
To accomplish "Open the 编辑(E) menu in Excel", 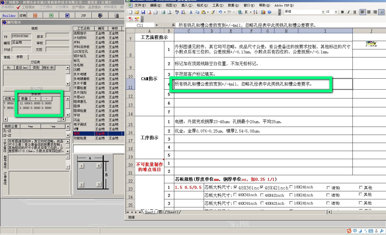I will coord(155,5).
